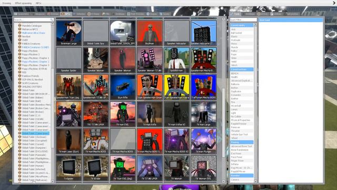Viewport: 337px width, 190px height.
Task: Select the TV Spider icon
Action: pyautogui.click(x=69, y=168)
